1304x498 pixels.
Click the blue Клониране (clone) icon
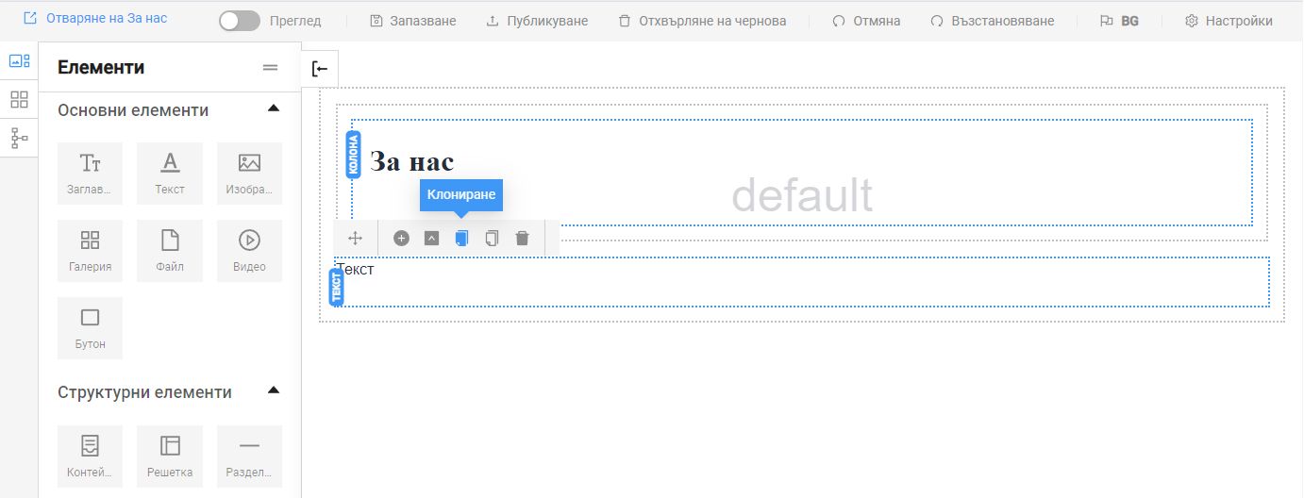click(461, 239)
